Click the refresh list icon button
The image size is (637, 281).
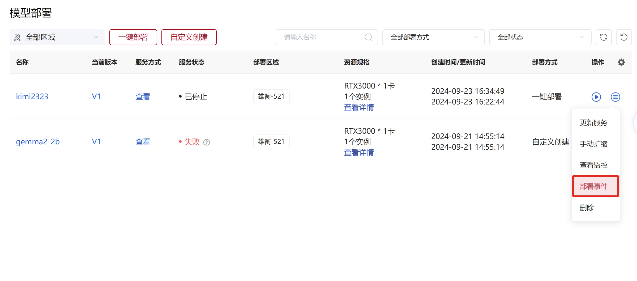coord(604,37)
